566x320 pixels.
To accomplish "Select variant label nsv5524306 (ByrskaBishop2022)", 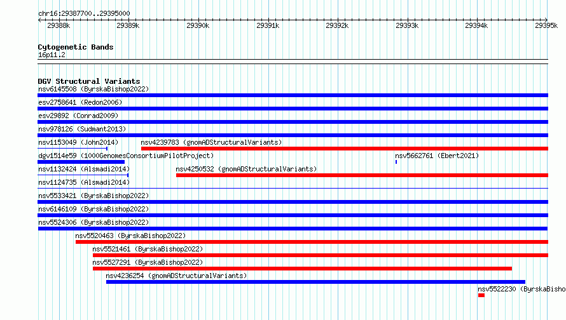I will coord(93,222).
